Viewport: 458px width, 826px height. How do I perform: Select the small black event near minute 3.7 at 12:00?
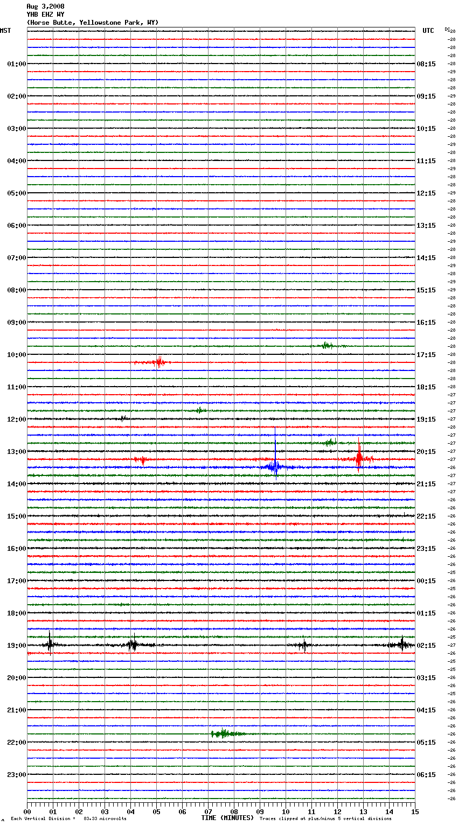[x=123, y=418]
